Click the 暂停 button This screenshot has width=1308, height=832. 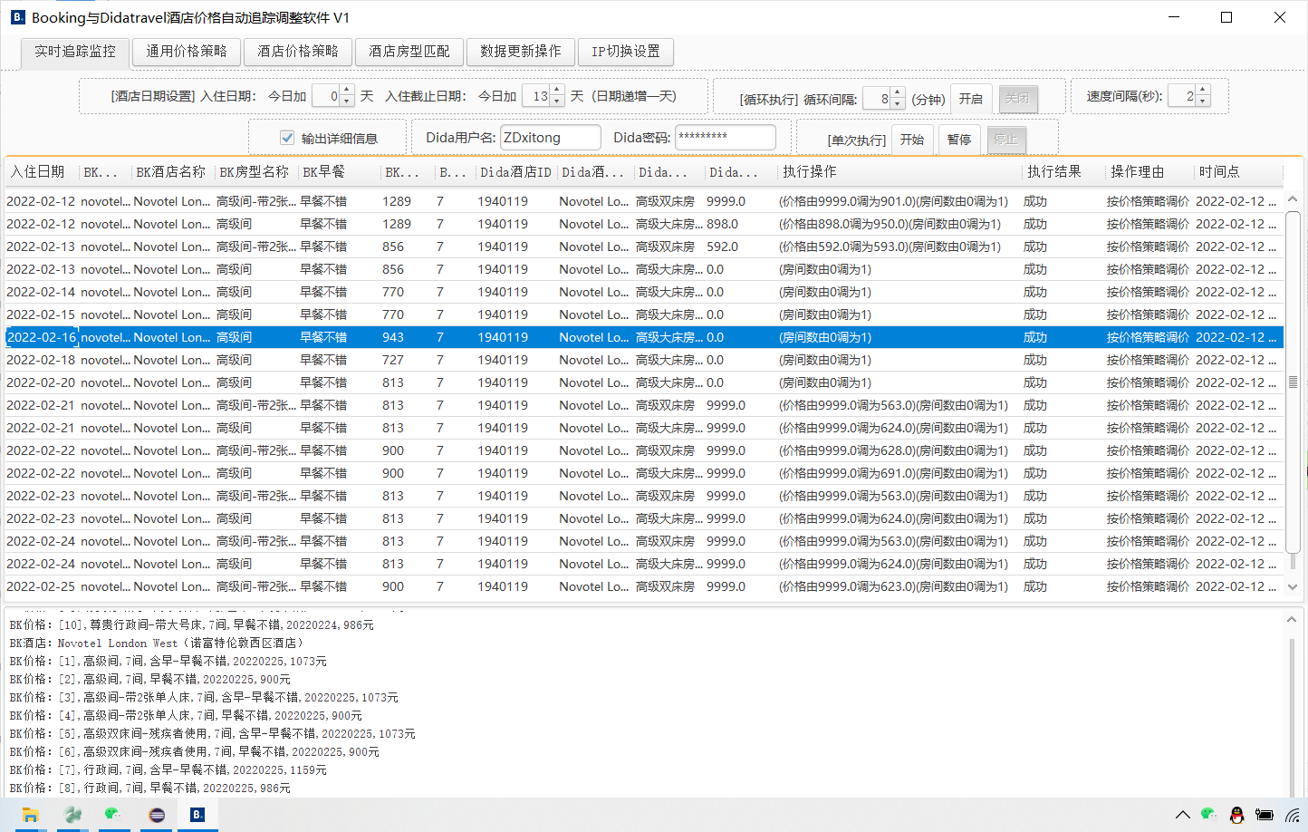(x=959, y=140)
